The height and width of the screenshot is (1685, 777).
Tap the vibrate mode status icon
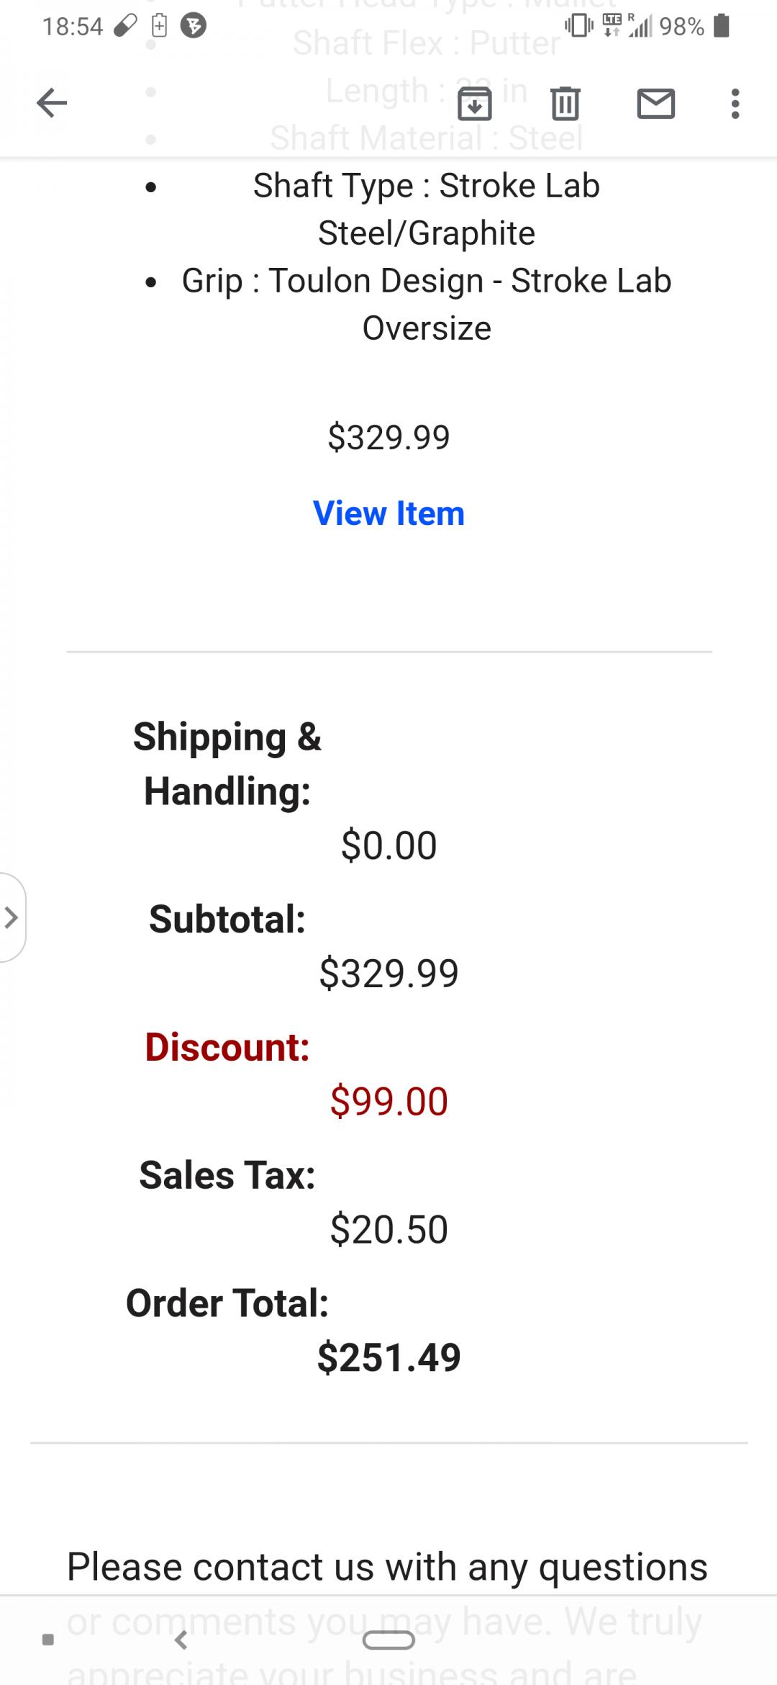pyautogui.click(x=578, y=27)
